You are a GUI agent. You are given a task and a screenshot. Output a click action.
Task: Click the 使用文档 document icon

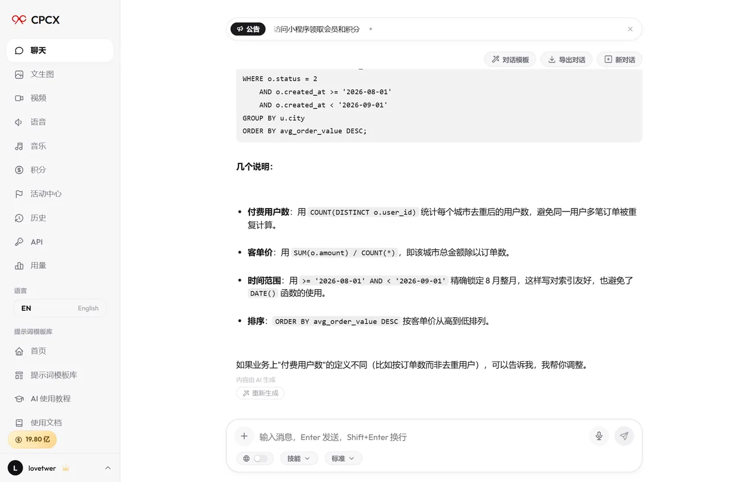[x=19, y=423]
